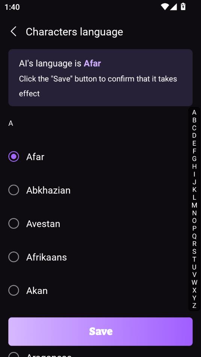Viewport: 201px width, 357px height.
Task: Jump to letter S in index
Action: point(194,252)
